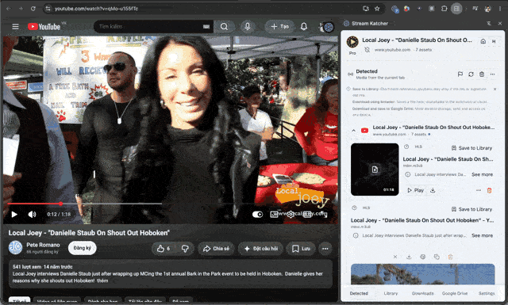Switch to the Downloads tab
Viewport: 508px width, 305px height.
tap(422, 293)
